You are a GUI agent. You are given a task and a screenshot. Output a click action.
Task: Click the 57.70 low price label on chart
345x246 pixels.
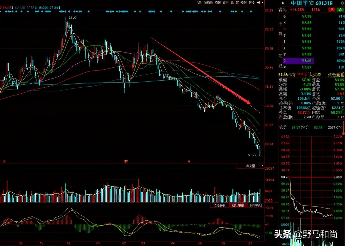[253, 155]
